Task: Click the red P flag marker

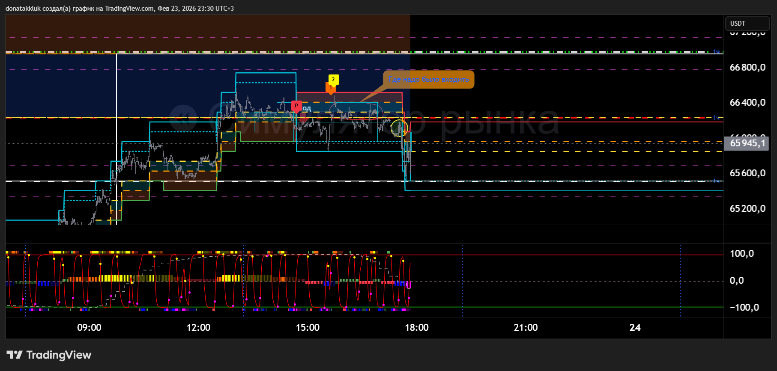Action: 296,106
